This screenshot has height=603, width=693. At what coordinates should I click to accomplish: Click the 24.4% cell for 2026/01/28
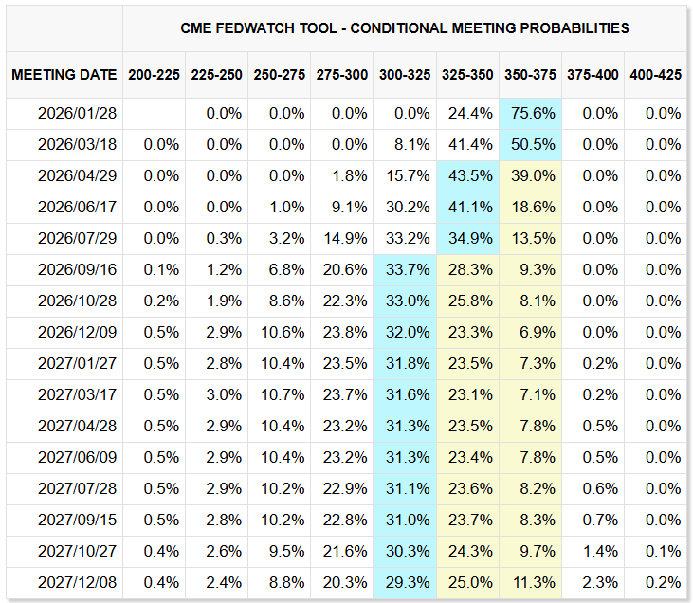pyautogui.click(x=468, y=114)
